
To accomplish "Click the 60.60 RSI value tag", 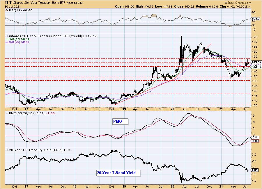I will point(256,19).
